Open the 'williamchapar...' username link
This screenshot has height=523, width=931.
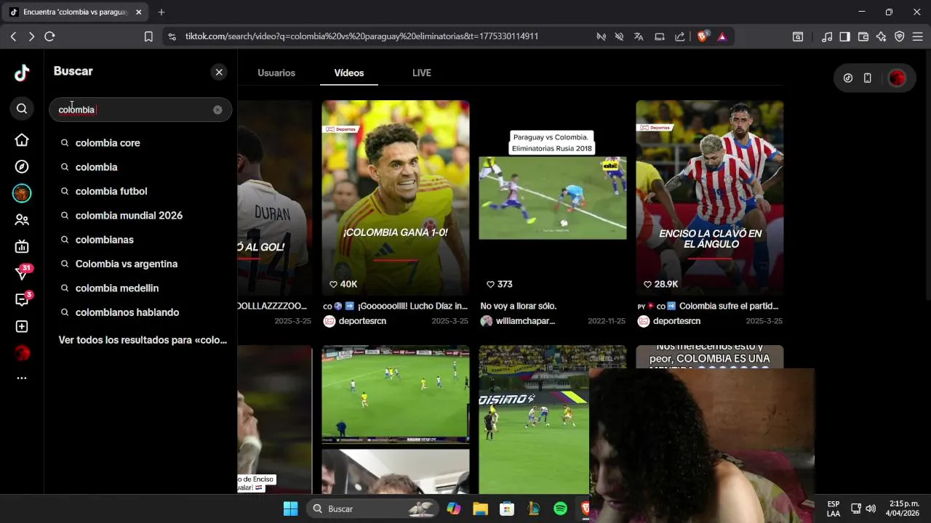(x=525, y=321)
